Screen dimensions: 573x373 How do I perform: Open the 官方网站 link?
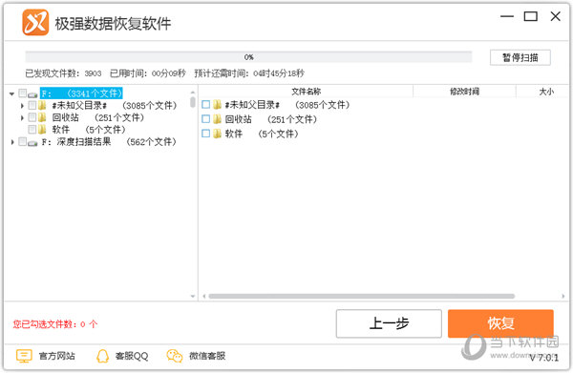(57, 356)
